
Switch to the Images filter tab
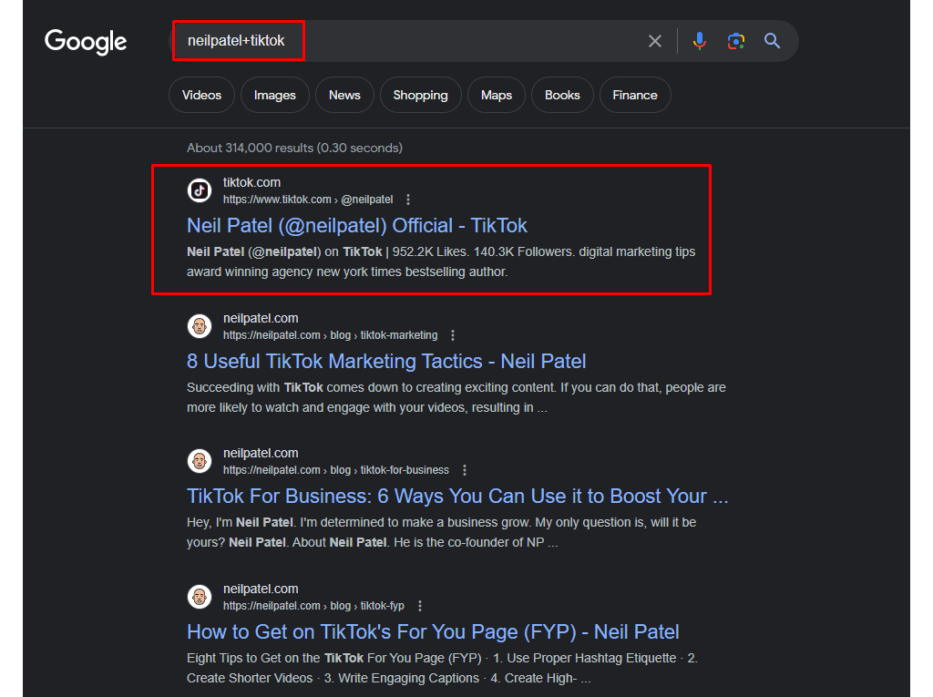(x=275, y=95)
